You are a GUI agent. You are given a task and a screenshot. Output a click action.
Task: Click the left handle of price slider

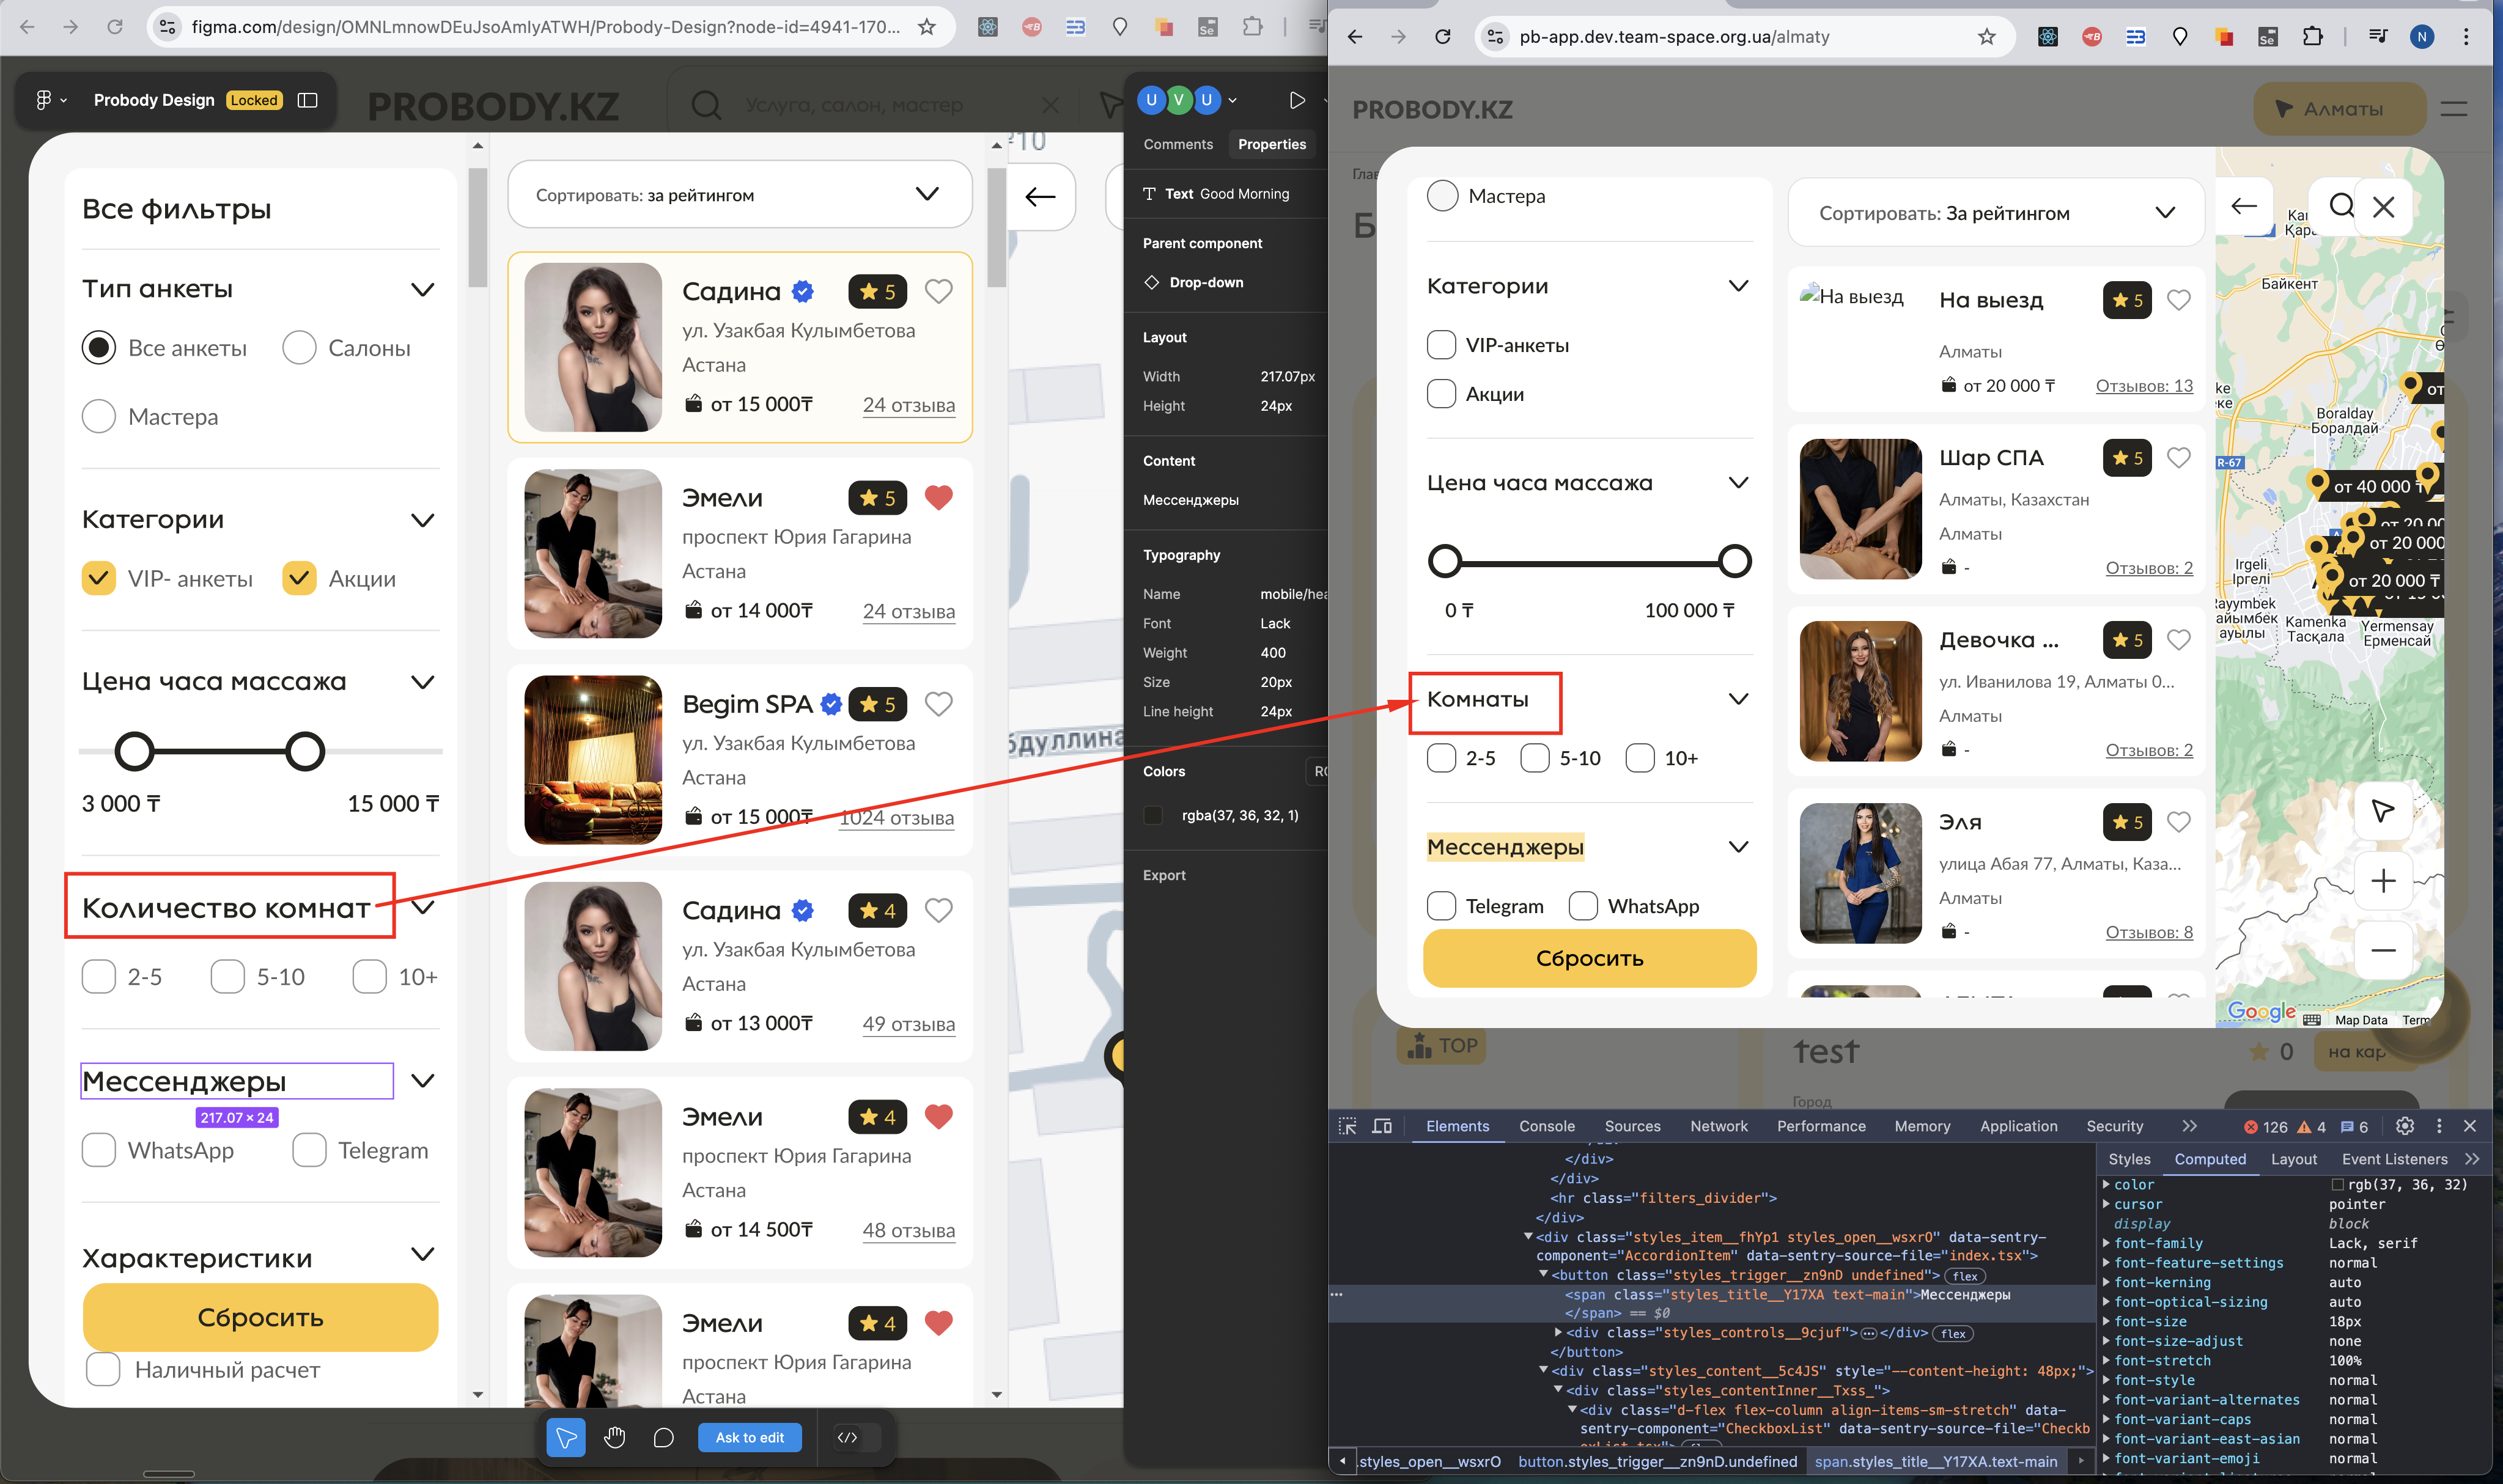click(1444, 561)
